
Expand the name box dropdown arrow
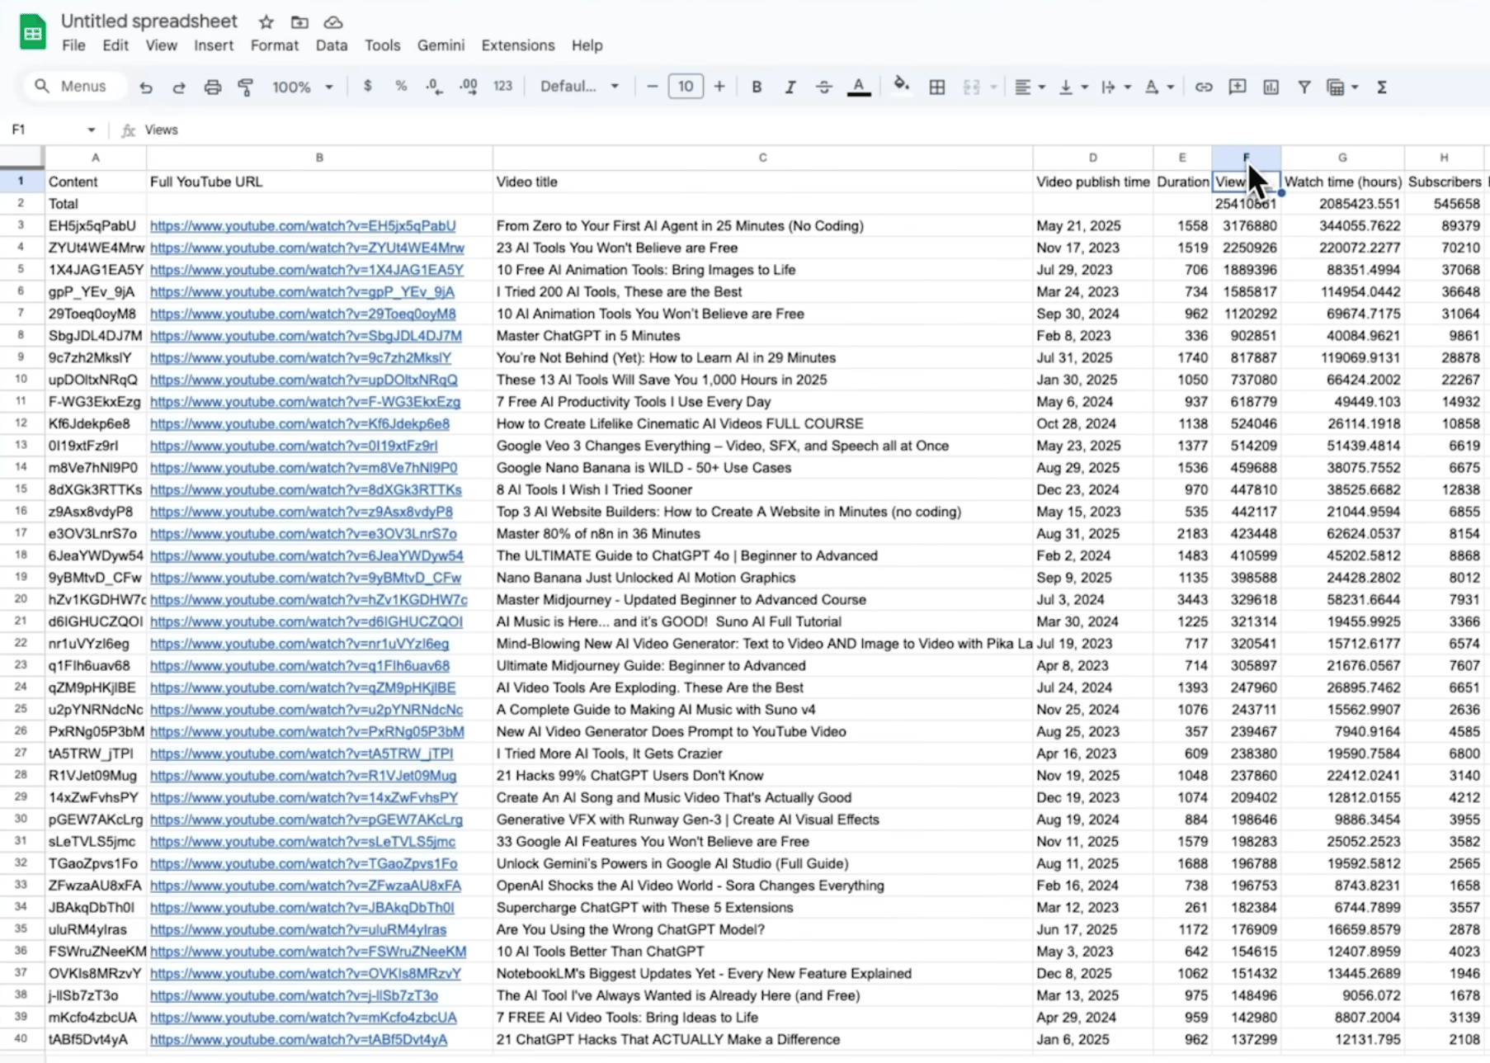point(91,130)
